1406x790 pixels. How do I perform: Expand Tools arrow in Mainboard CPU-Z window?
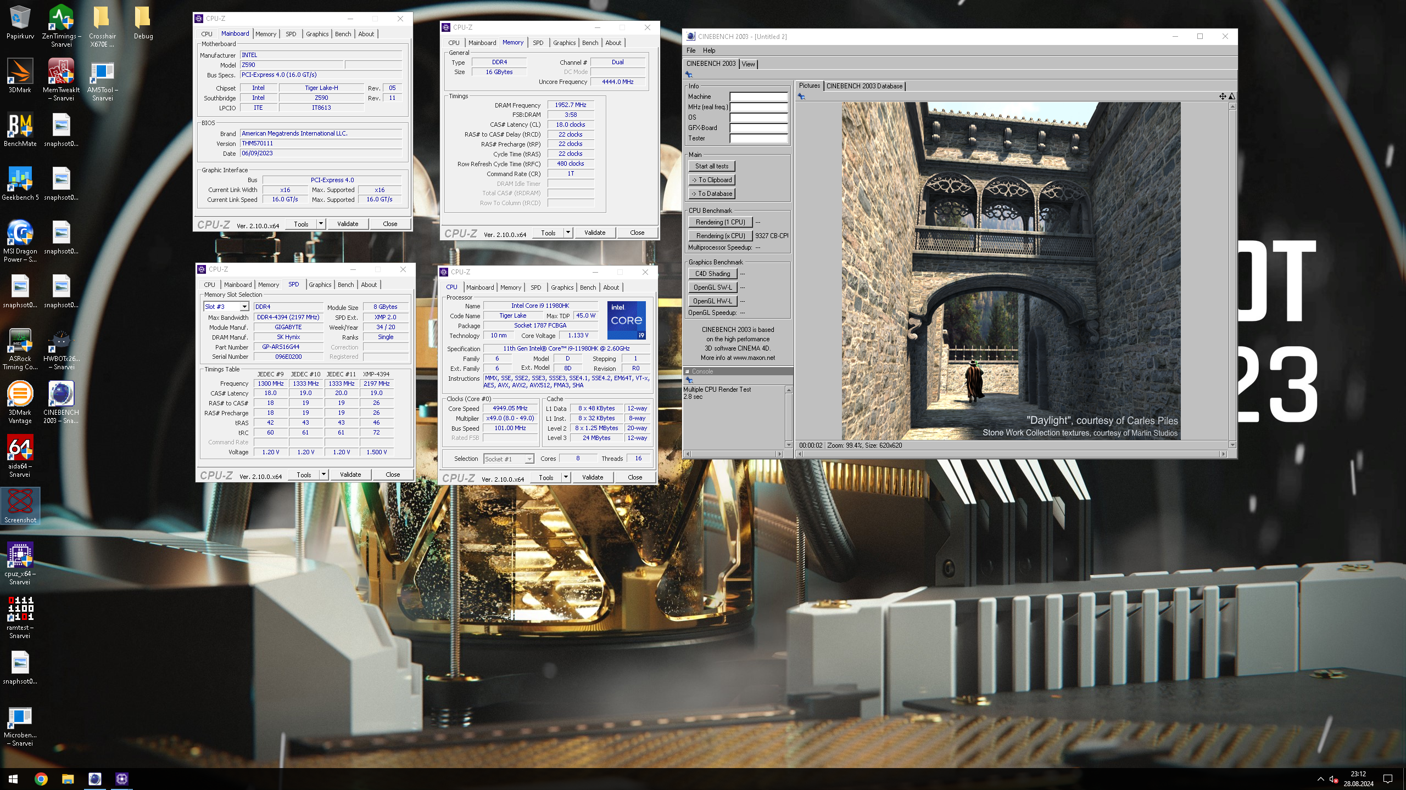[x=321, y=224]
